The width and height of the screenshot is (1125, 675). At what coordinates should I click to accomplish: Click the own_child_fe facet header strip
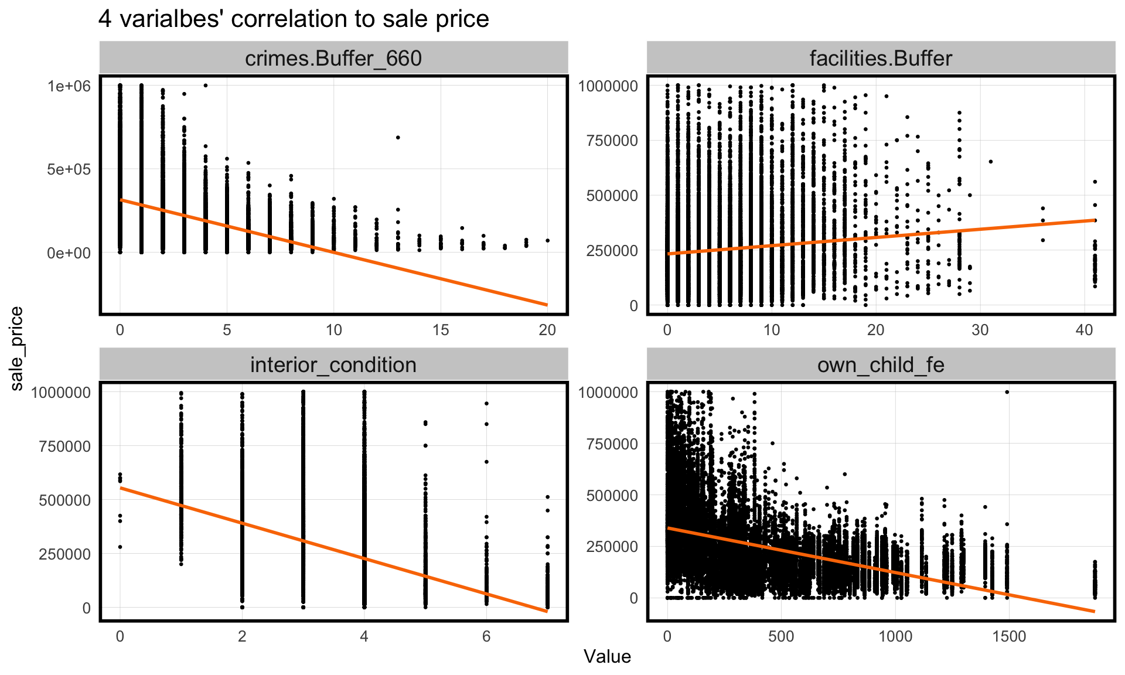tap(881, 364)
